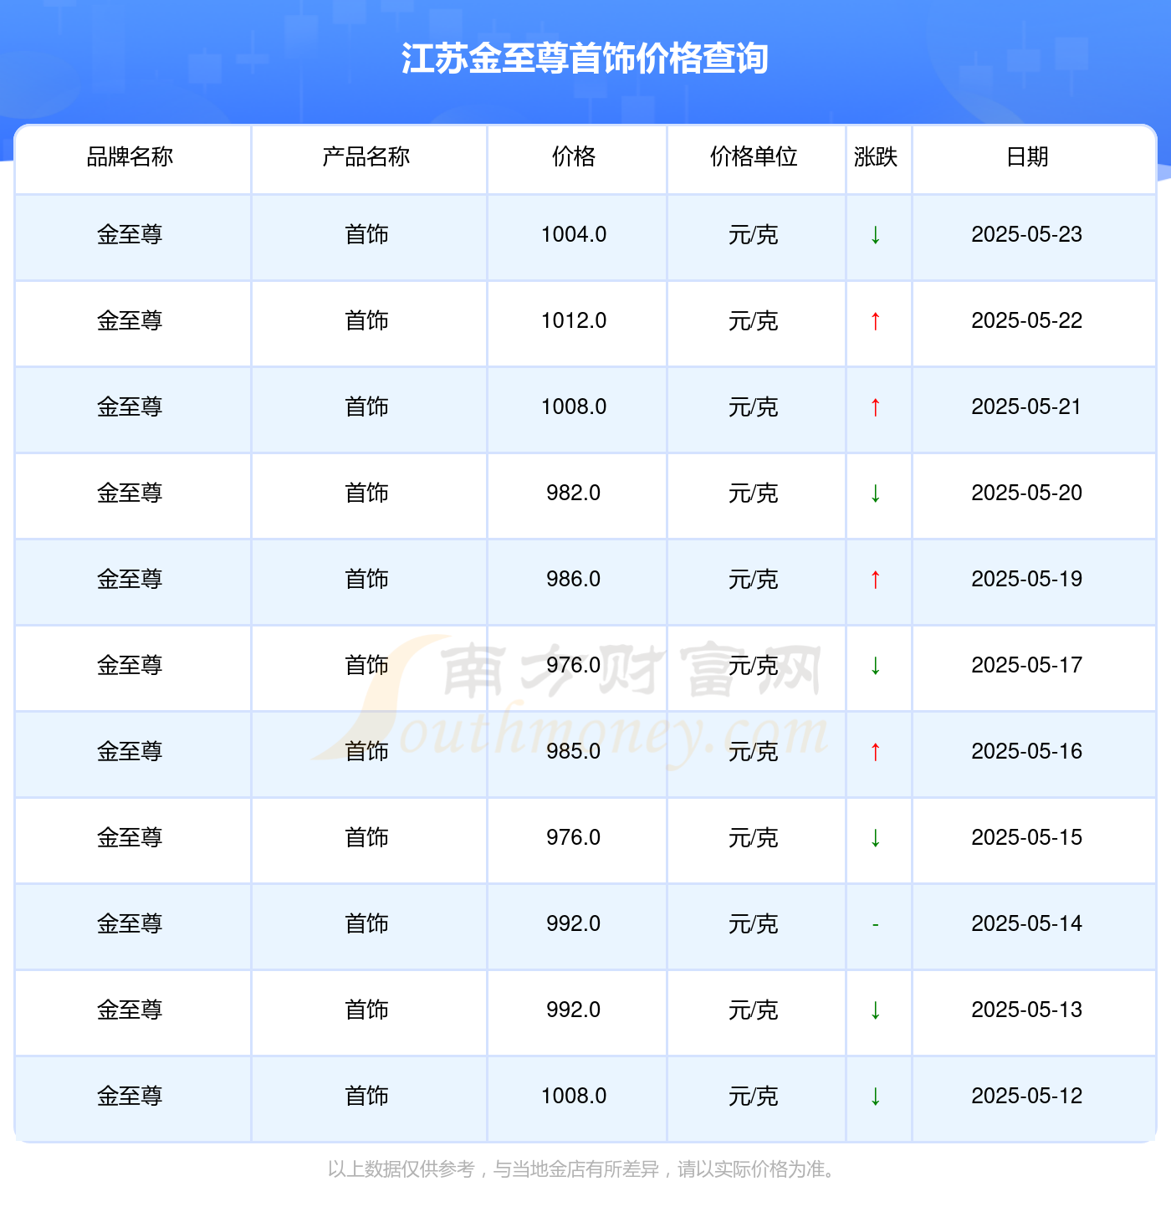Click the page title 江苏金至尊首饰价格查询
This screenshot has width=1171, height=1217.
coord(585,59)
